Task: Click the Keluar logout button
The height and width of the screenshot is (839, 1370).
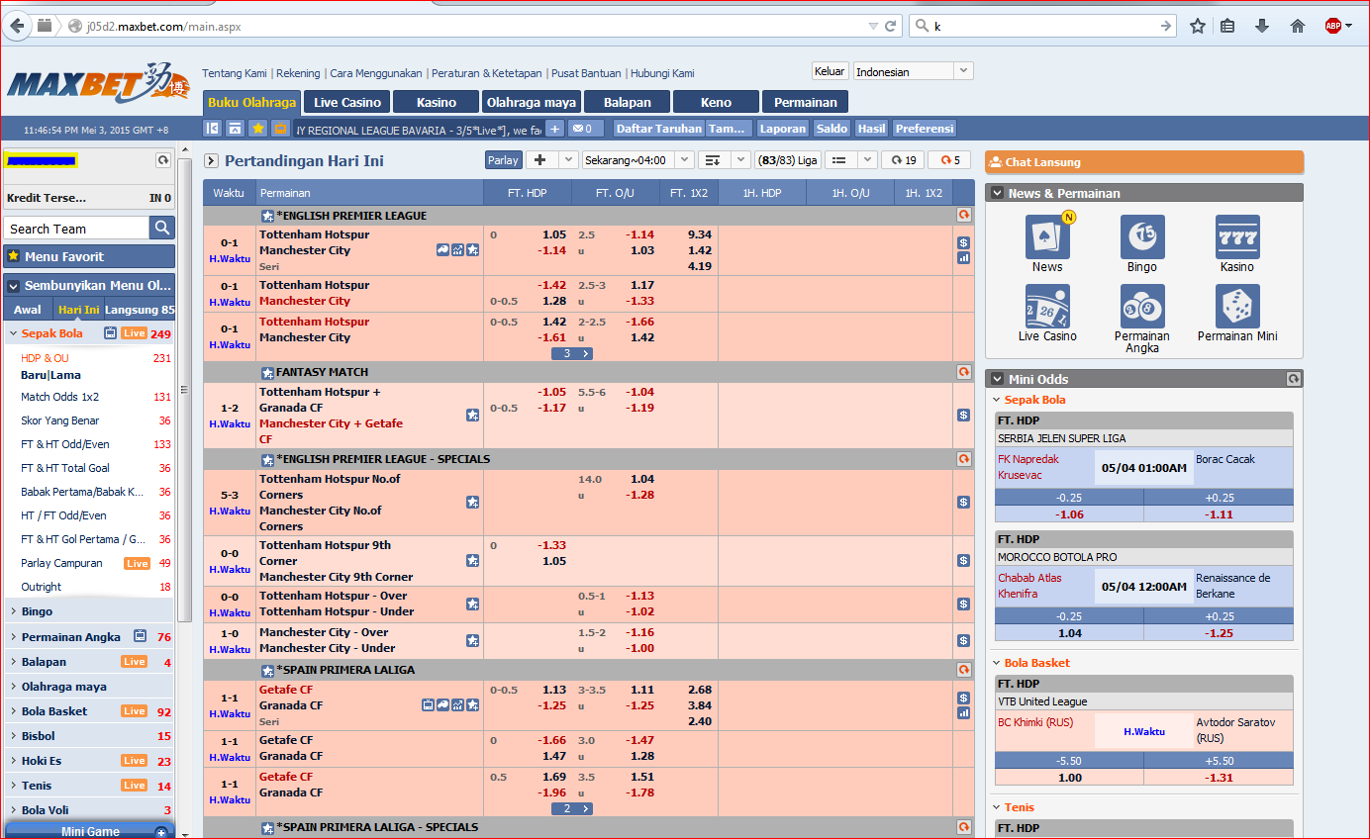Action: (x=830, y=71)
